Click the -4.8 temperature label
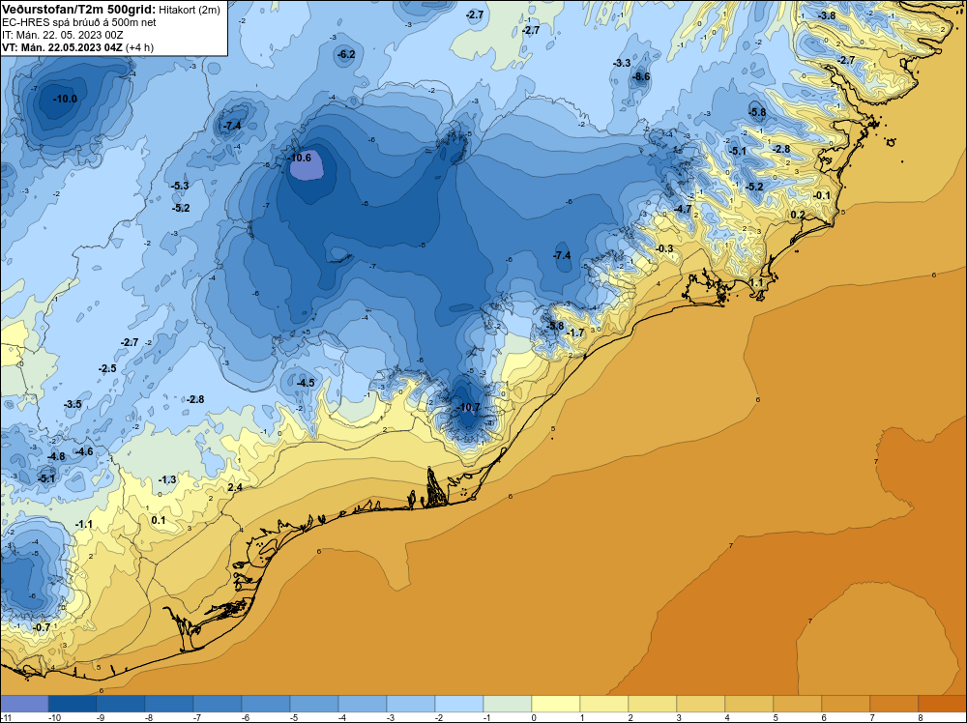Screen dimensions: 967x723 coord(56,457)
